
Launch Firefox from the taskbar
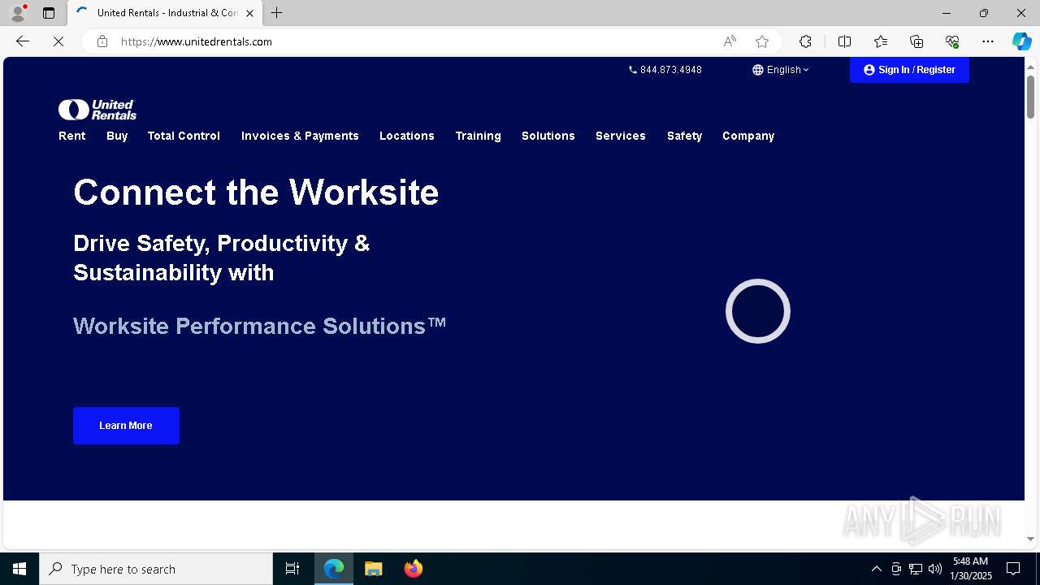(x=414, y=569)
